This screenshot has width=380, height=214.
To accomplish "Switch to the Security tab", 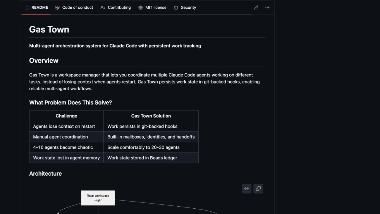I will point(188,7).
